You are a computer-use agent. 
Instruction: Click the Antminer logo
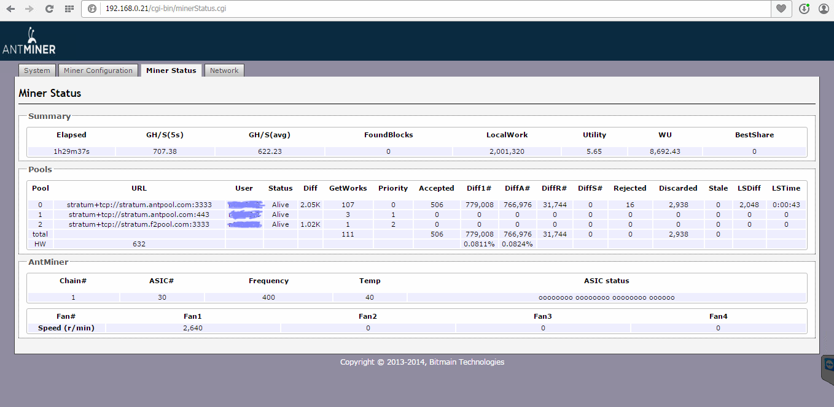29,42
